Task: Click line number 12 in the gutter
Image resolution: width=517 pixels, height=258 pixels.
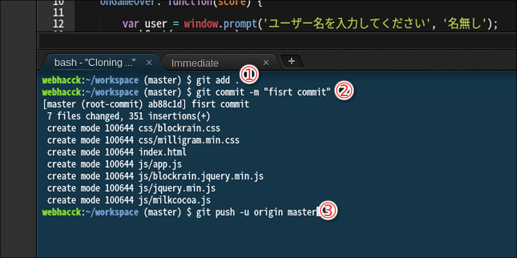Action: (58, 24)
